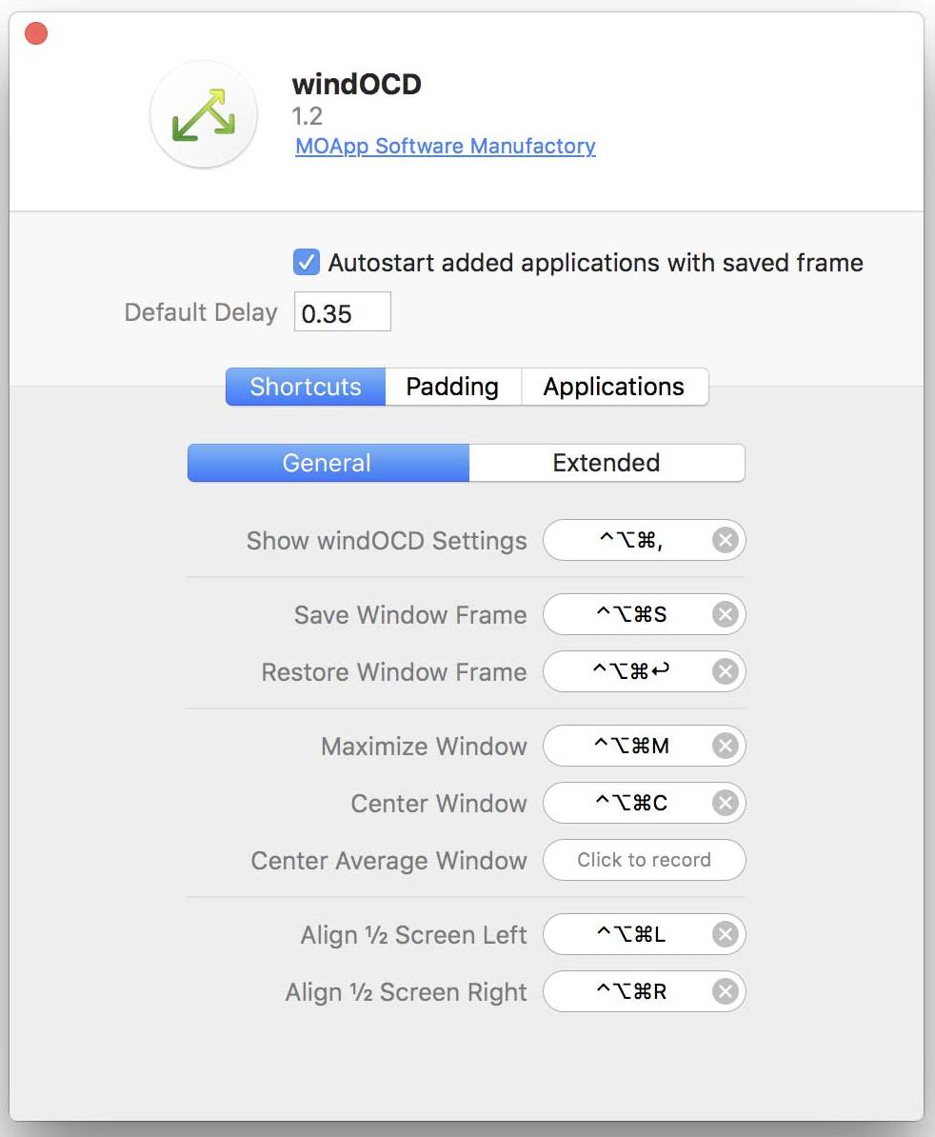
Task: Click the Default Delay input field
Action: (x=342, y=311)
